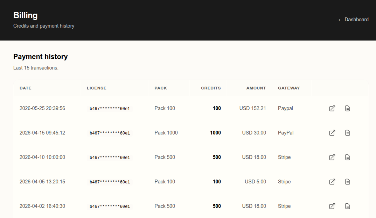Click amount USD 5.00

coord(255,182)
